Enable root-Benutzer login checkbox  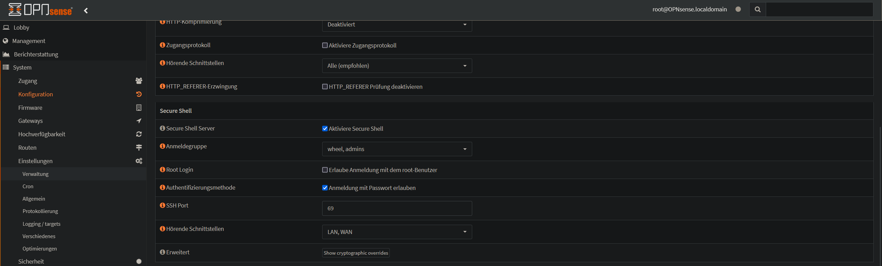tap(325, 170)
